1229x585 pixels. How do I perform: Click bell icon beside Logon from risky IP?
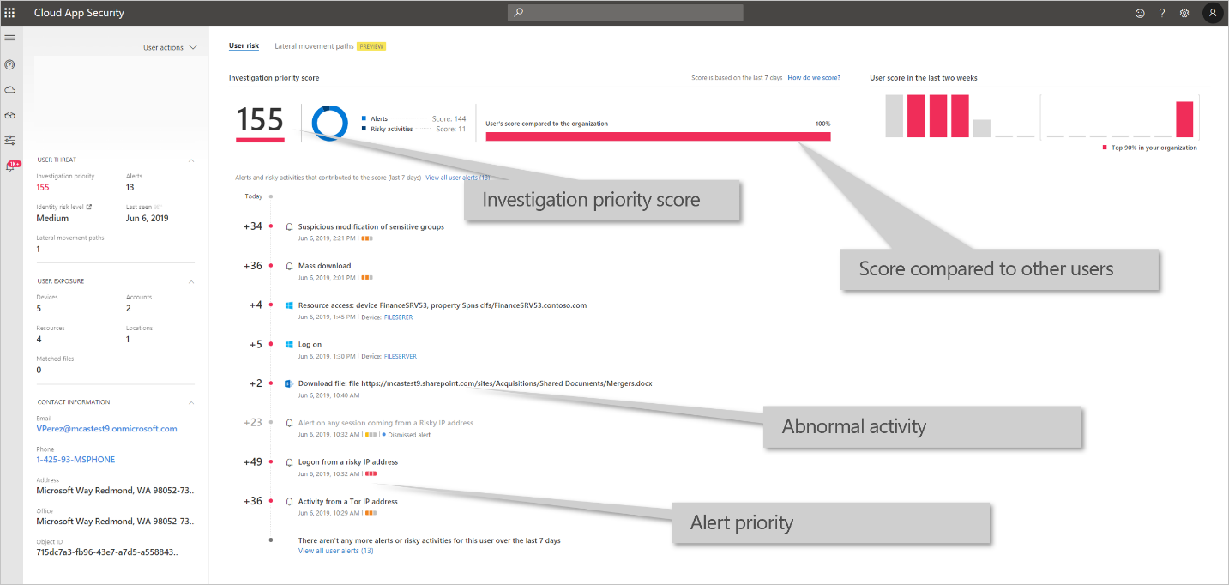tap(289, 462)
